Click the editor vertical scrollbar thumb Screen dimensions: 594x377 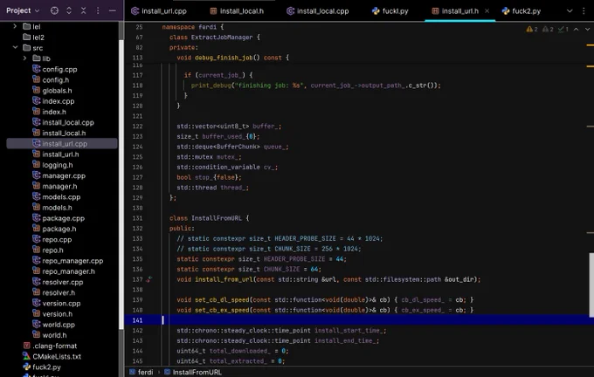pyautogui.click(x=591, y=284)
